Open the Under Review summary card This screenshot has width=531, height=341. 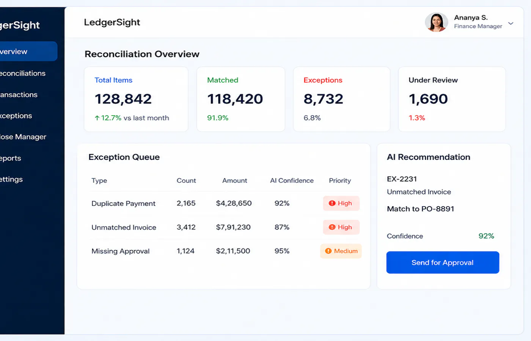pos(452,99)
